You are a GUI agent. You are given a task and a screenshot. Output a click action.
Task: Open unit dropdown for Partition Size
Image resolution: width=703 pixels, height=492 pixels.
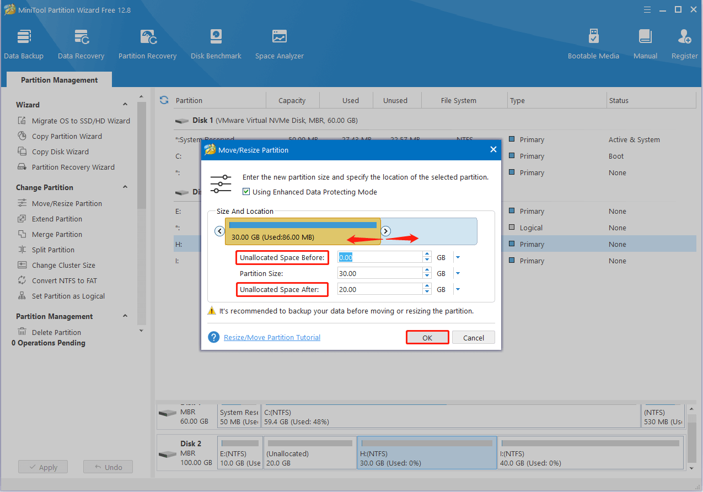tap(458, 274)
